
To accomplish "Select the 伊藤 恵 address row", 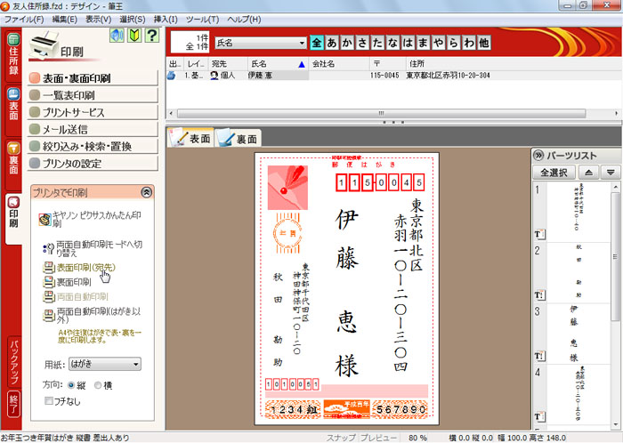I will 267,76.
